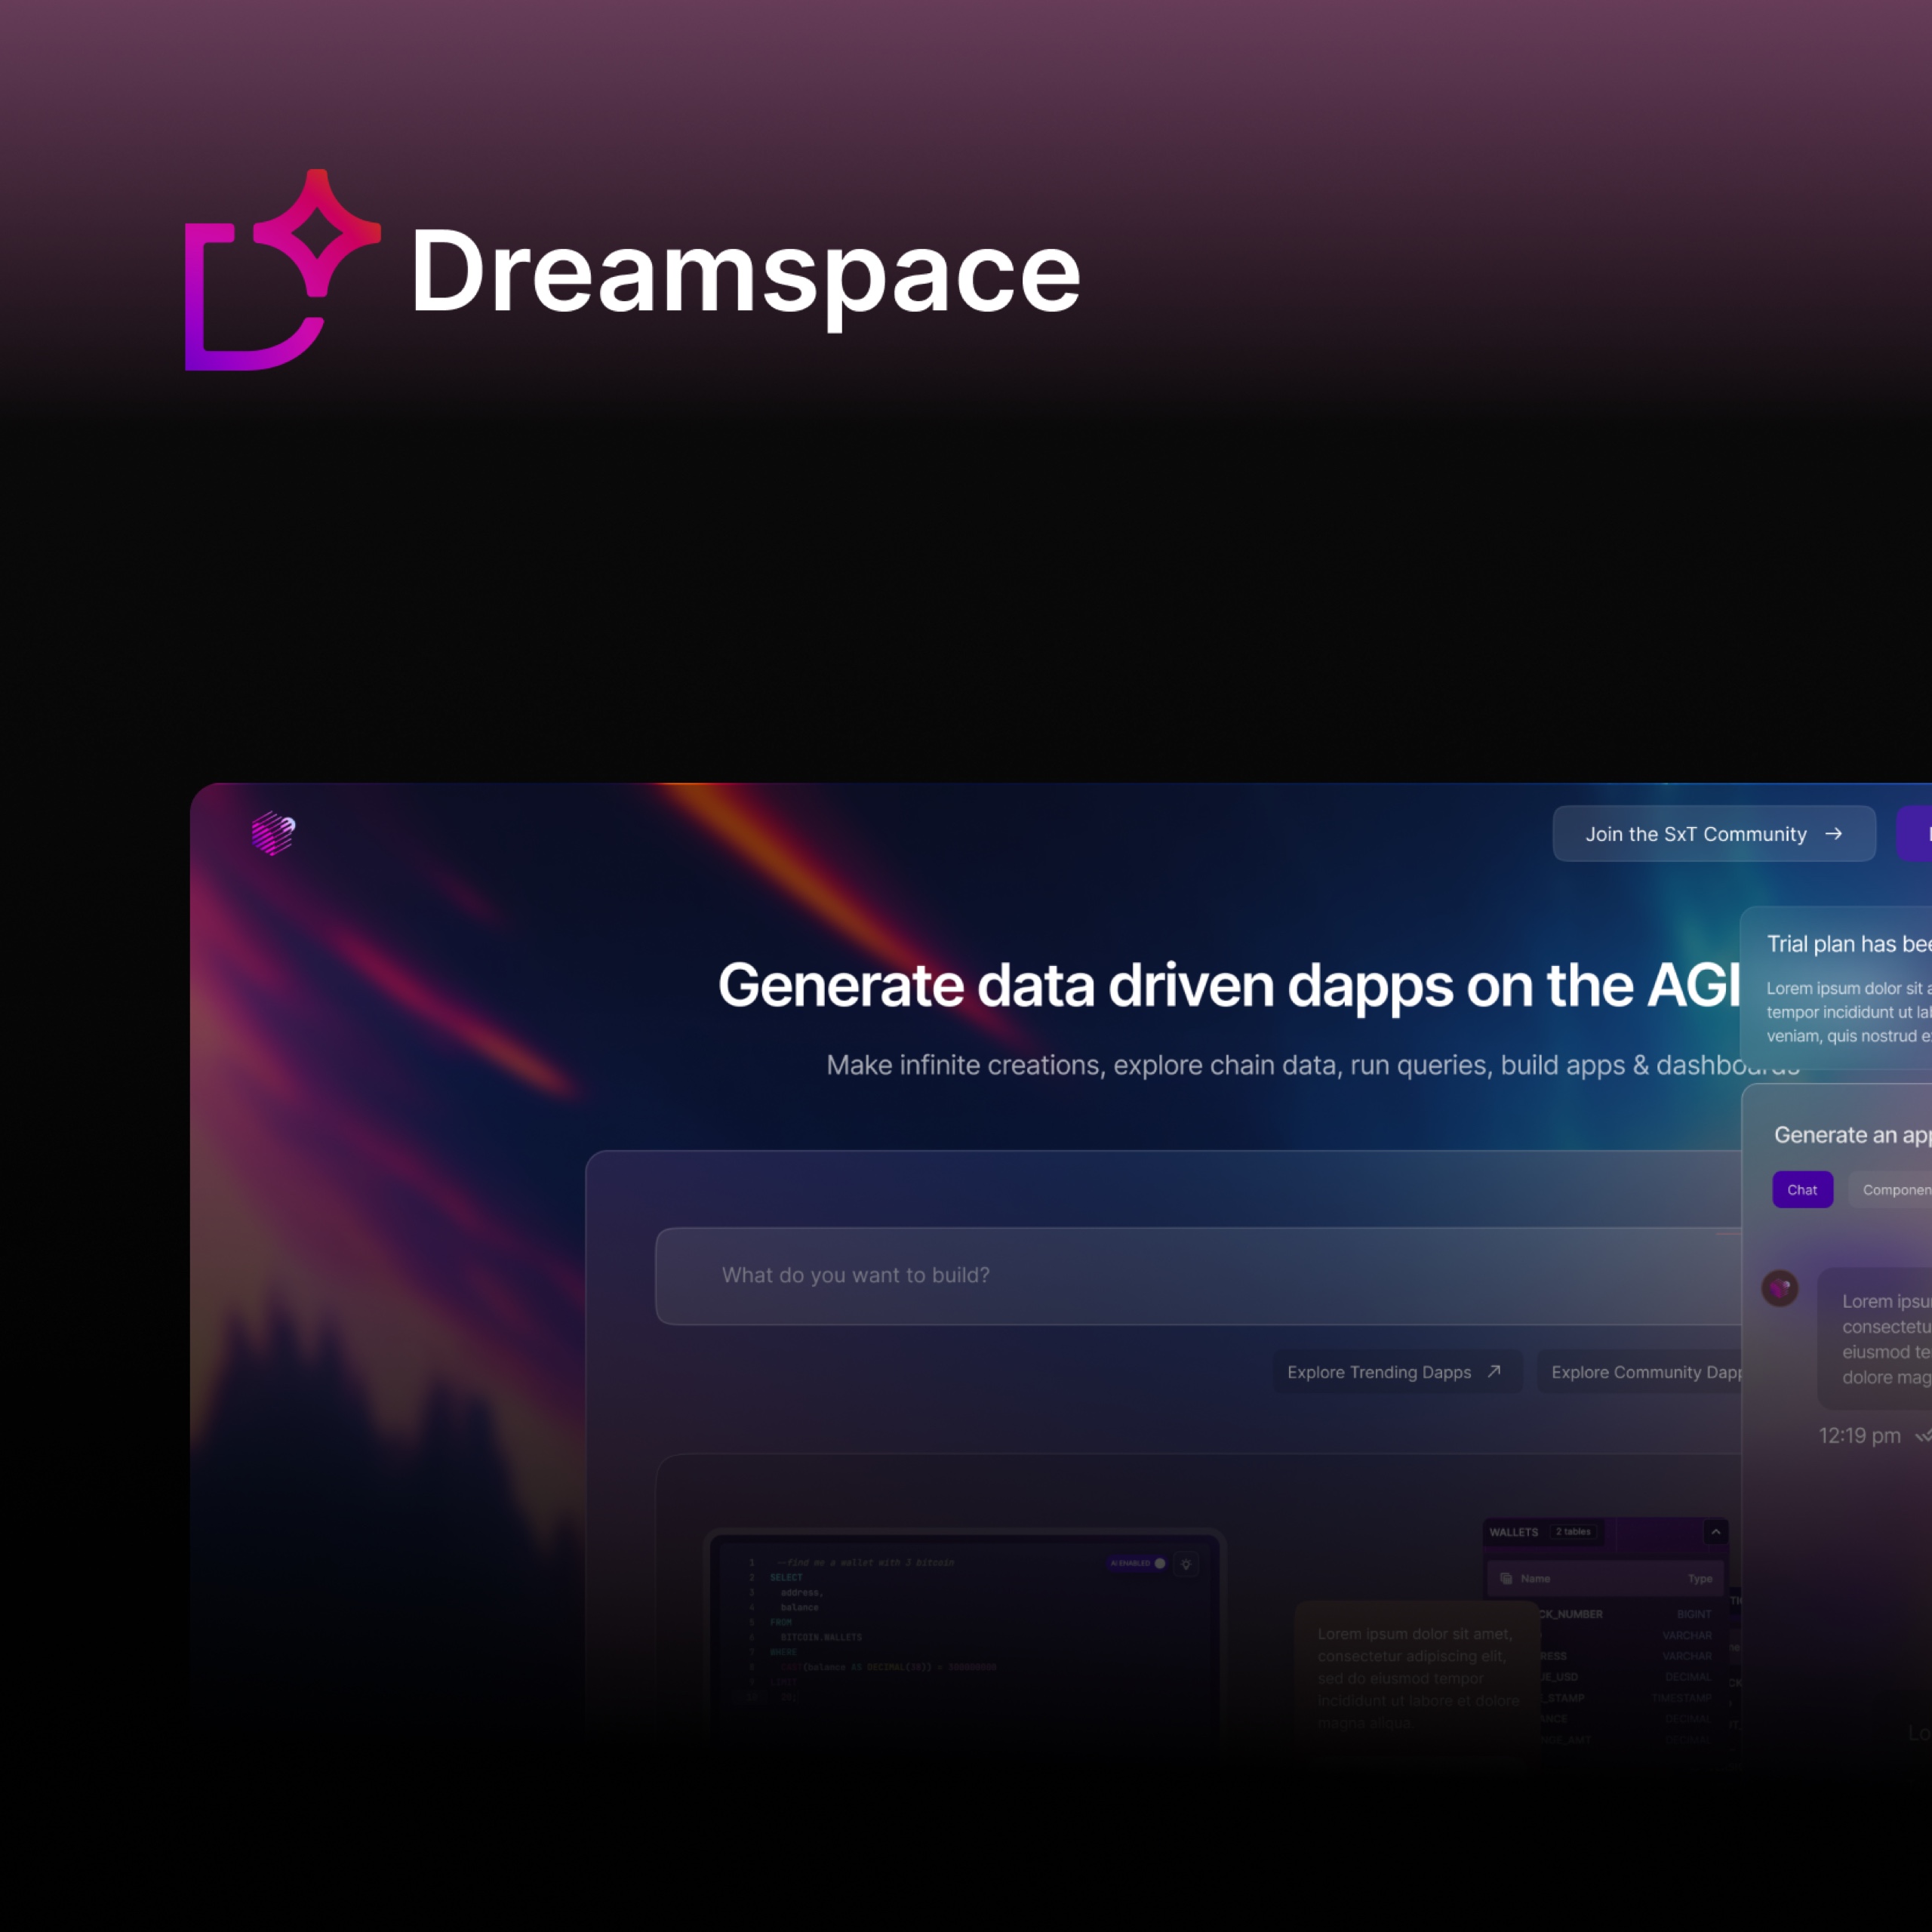The image size is (1932, 1932).
Task: Click the 2 tables badge on WALLETS
Action: tap(1573, 1532)
